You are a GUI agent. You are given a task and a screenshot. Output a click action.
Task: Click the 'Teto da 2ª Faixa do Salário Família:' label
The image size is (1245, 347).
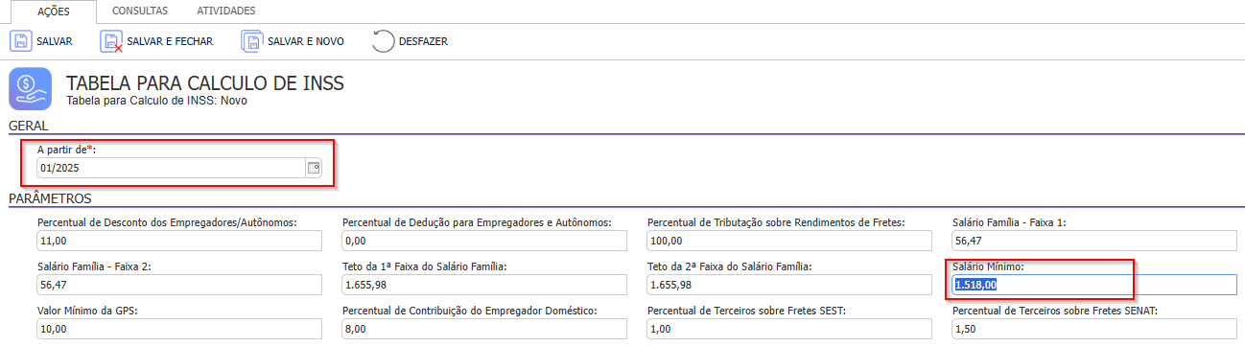pyautogui.click(x=729, y=266)
